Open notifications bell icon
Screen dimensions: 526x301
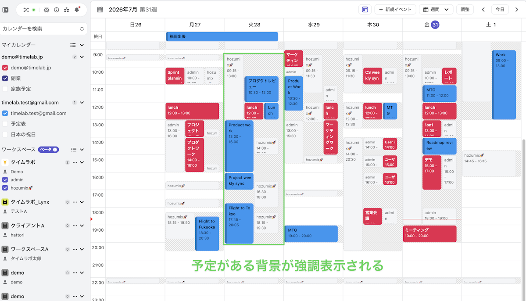(x=77, y=9)
